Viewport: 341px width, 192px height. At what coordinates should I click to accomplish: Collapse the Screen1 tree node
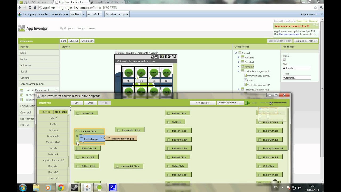pyautogui.click(x=236, y=53)
